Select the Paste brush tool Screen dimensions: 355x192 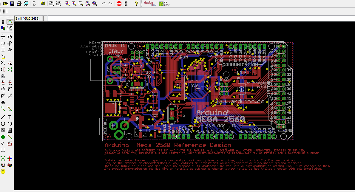(3, 56)
